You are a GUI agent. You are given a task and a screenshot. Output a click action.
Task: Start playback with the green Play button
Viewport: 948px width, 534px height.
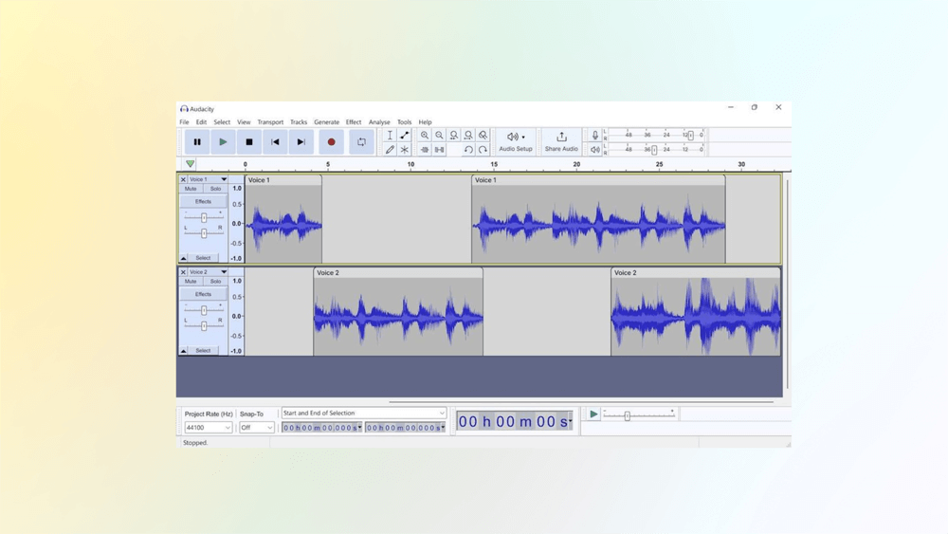click(x=223, y=142)
